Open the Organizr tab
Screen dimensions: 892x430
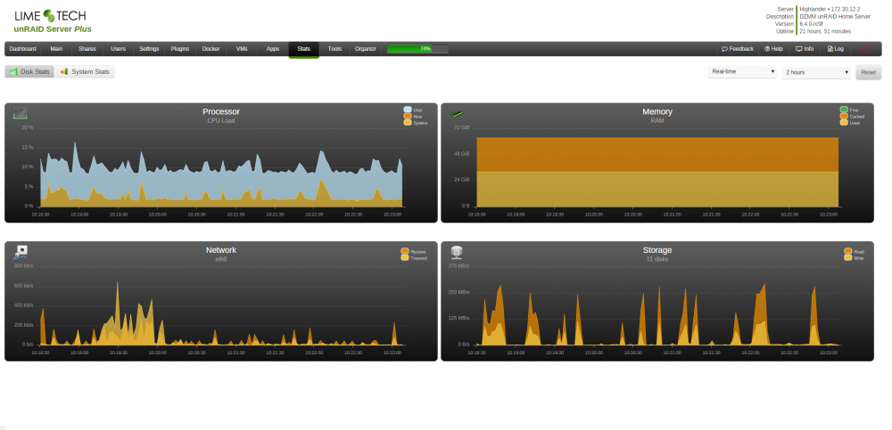point(366,49)
